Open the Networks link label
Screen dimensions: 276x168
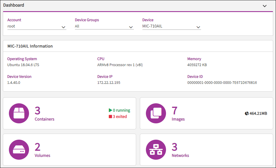[x=180, y=155]
